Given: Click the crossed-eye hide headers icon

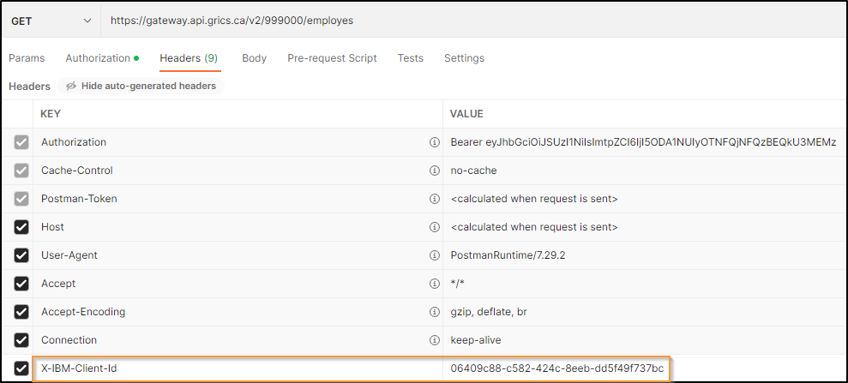Looking at the screenshot, I should coord(71,87).
